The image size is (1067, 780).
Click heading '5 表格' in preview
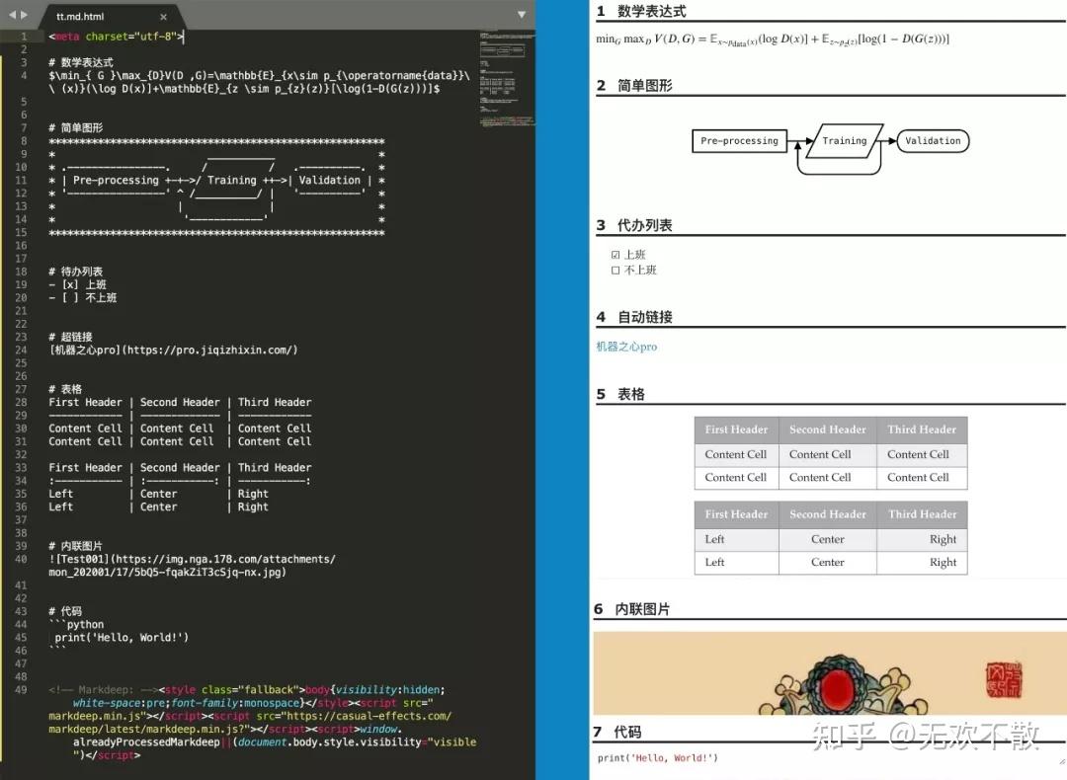click(620, 394)
